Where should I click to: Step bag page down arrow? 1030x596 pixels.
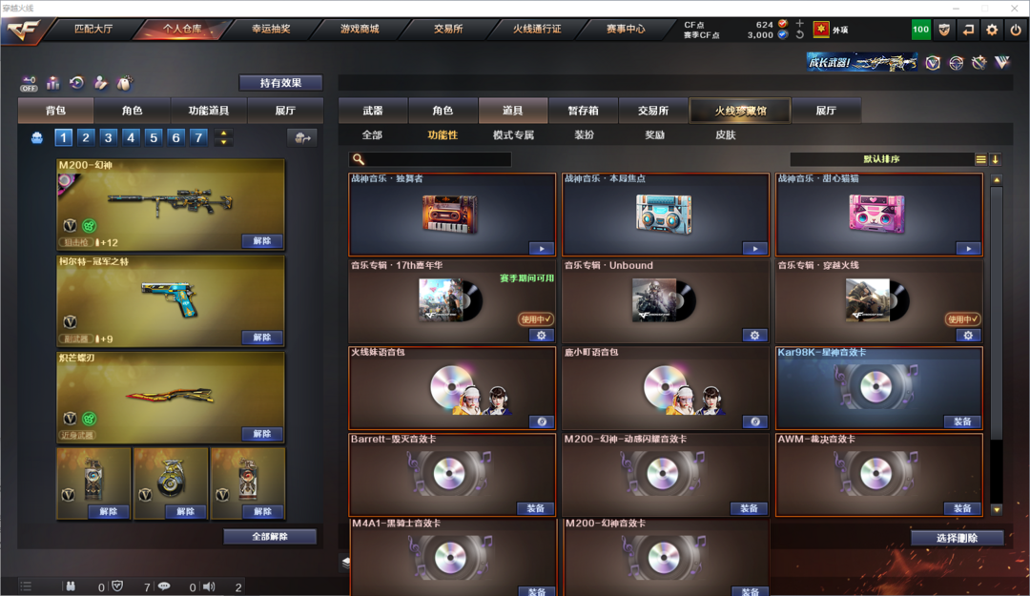click(x=224, y=141)
